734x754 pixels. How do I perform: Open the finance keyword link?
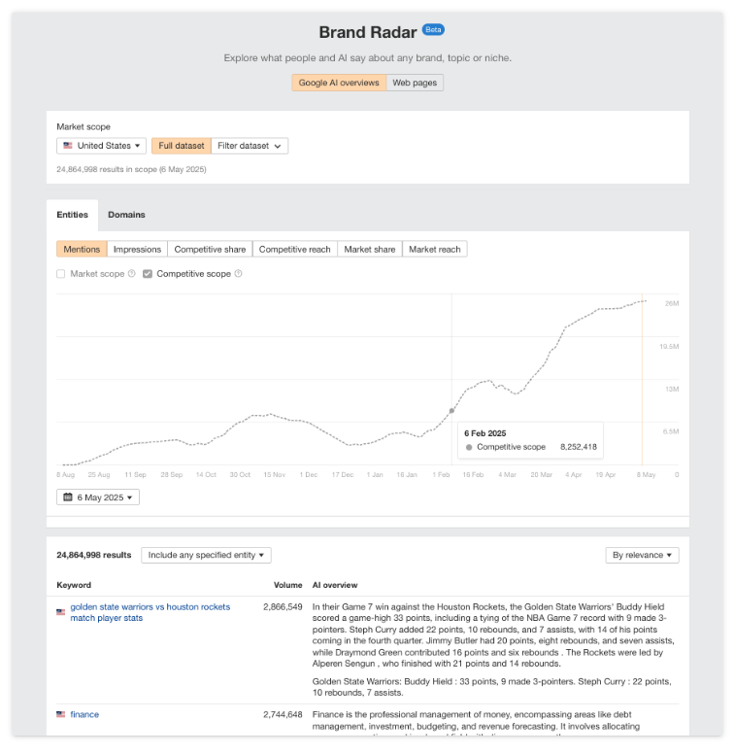pyautogui.click(x=84, y=714)
